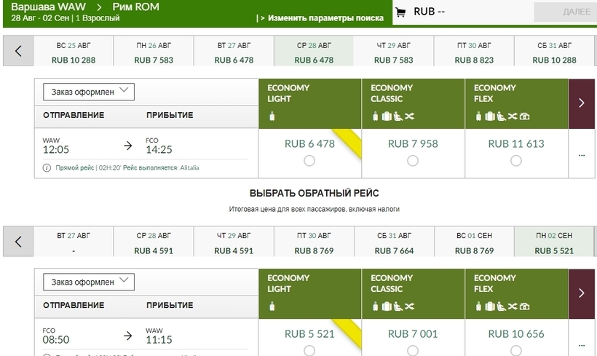Open return flight sort dropdown 'Заказ оформлен'
Viewport: 597px width, 356px height.
[89, 281]
